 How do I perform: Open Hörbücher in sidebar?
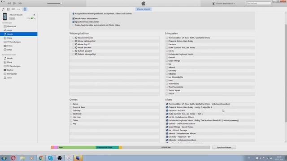tap(12, 74)
